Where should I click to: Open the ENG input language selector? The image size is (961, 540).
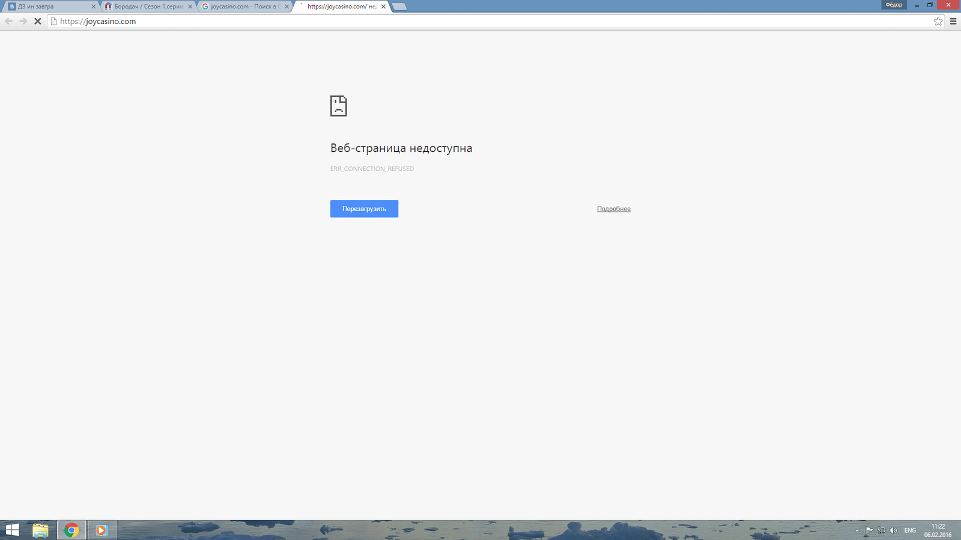pos(910,530)
